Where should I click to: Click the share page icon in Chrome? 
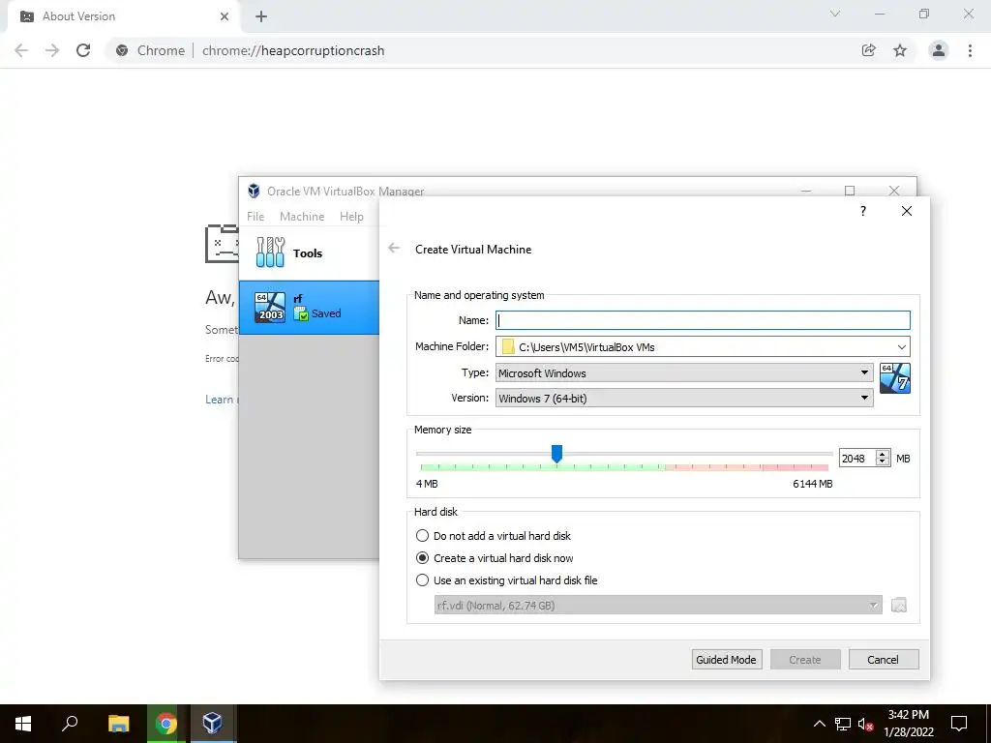(x=869, y=50)
